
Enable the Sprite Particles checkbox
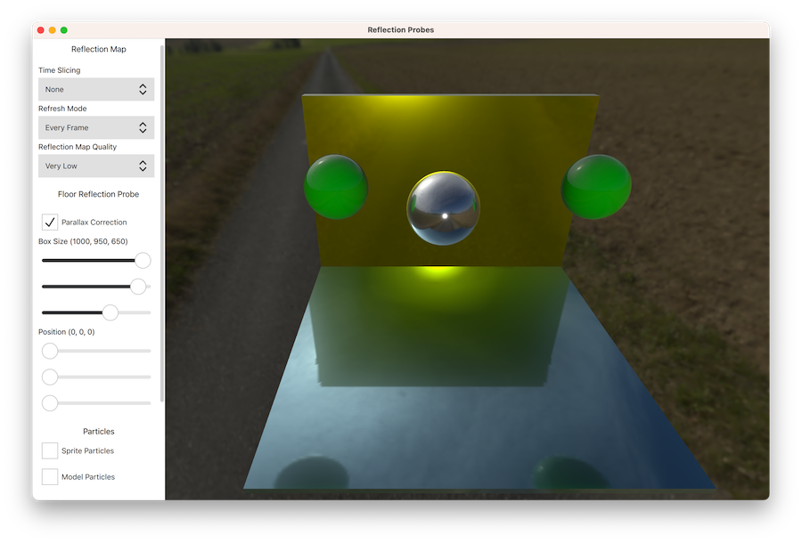coord(50,451)
